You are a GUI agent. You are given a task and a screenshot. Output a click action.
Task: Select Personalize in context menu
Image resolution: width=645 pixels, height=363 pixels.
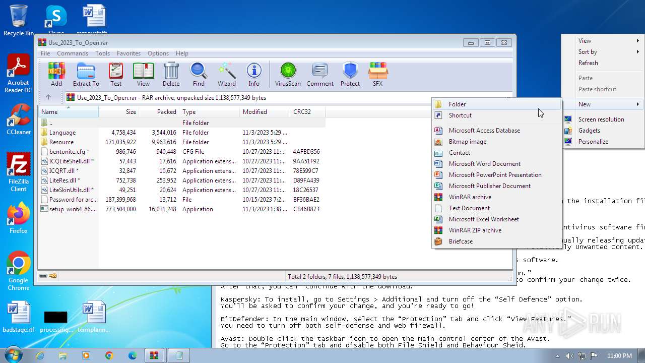pos(603,142)
